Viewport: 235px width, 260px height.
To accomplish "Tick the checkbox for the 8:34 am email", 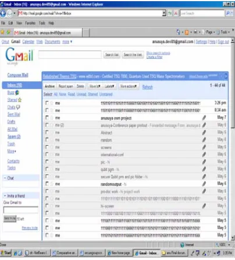I will 47,110.
